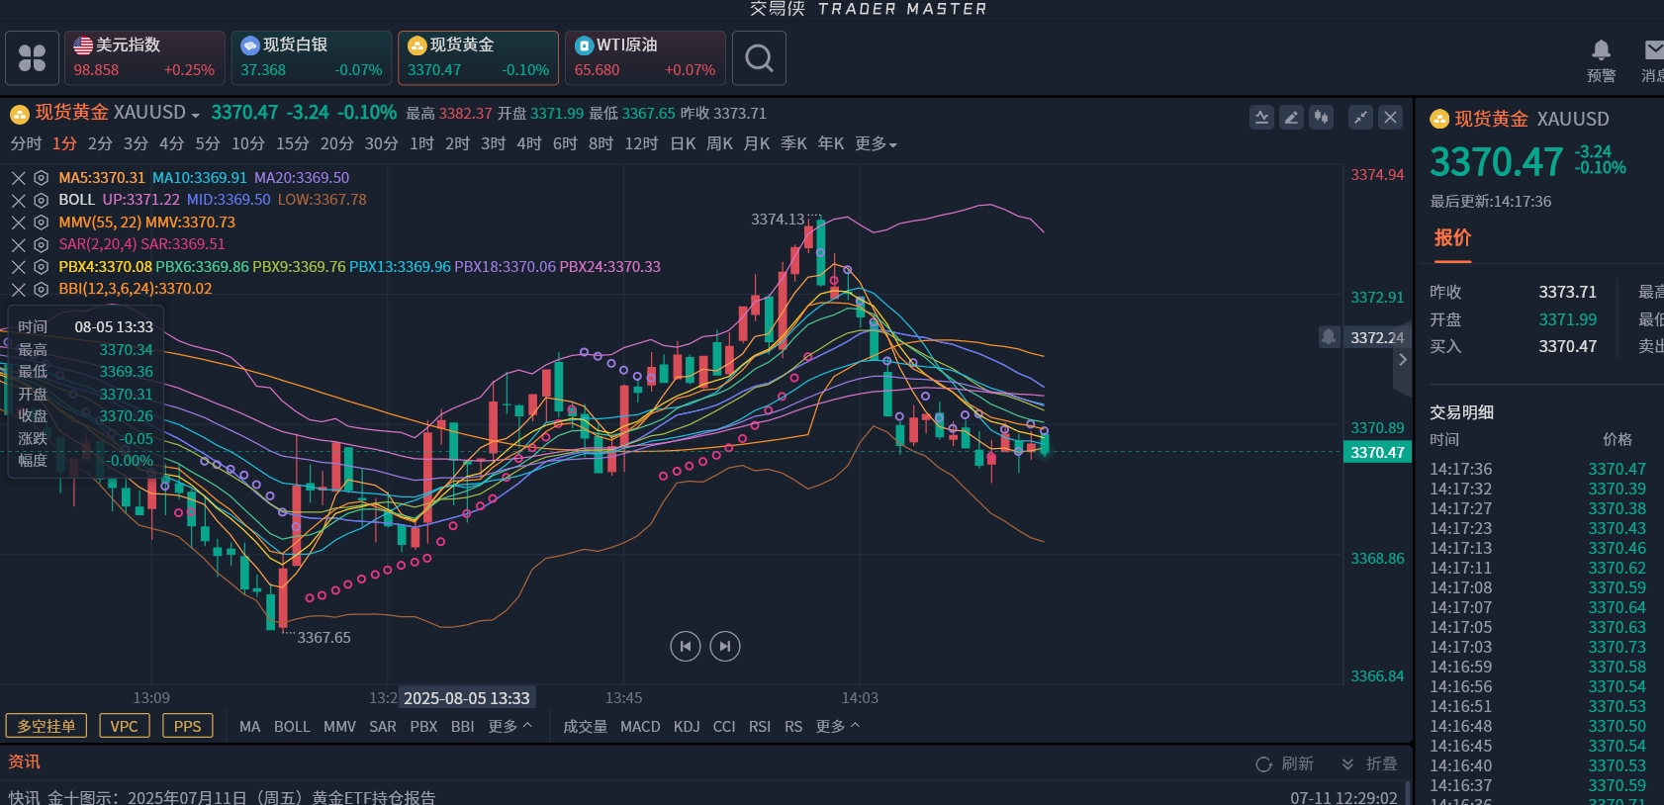Viewport: 1664px width, 805px height.
Task: Show the RSI sub-indicator
Action: click(x=760, y=727)
